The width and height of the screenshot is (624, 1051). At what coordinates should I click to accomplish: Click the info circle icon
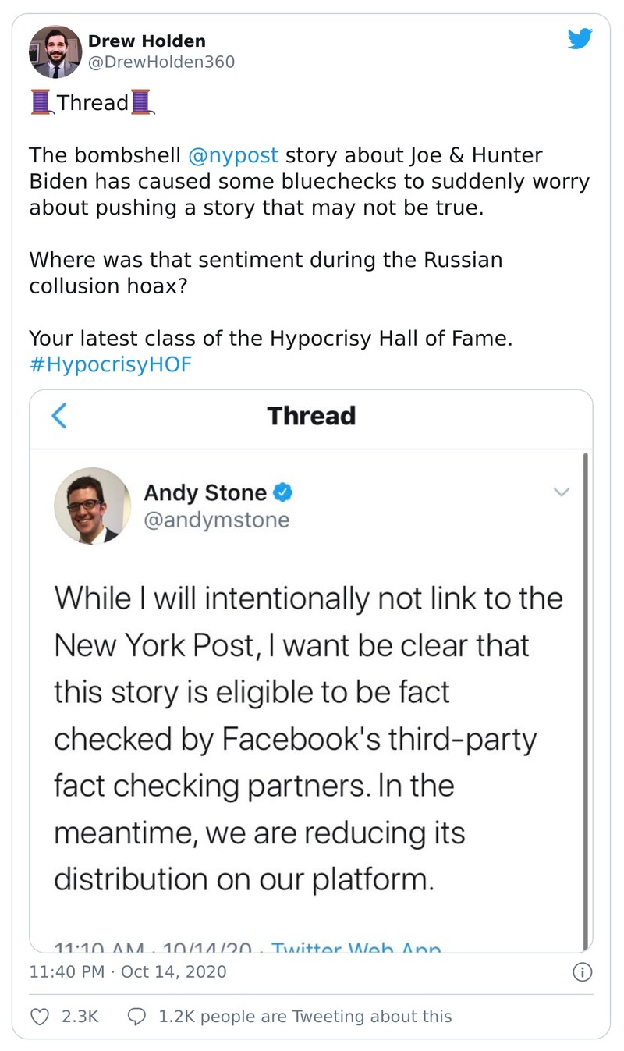click(x=582, y=972)
